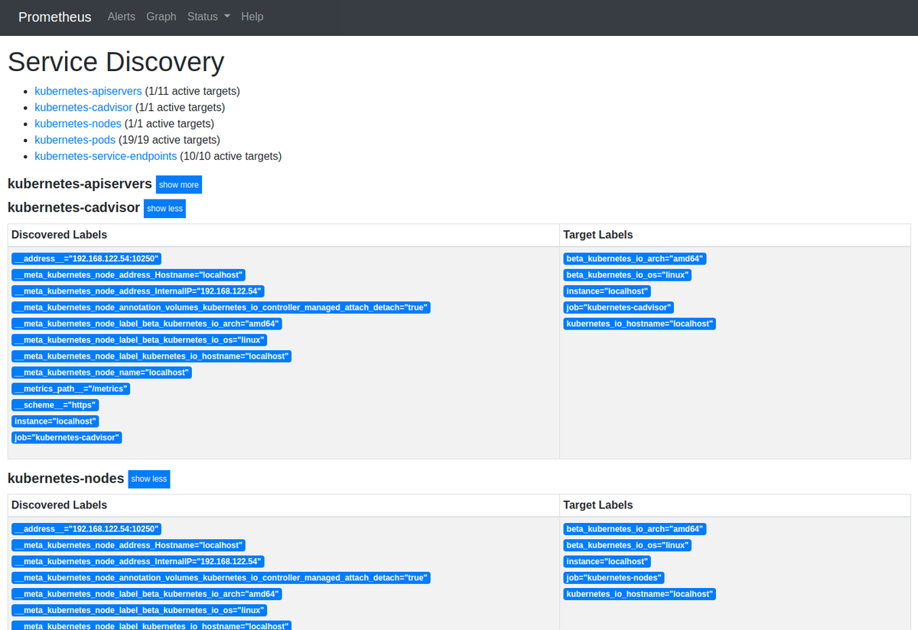Image resolution: width=918 pixels, height=630 pixels.
Task: Select __metrics_path__="/metrics" label
Action: [71, 389]
